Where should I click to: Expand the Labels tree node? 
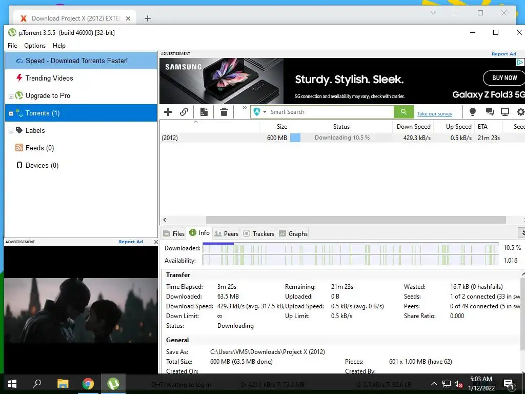pos(11,131)
